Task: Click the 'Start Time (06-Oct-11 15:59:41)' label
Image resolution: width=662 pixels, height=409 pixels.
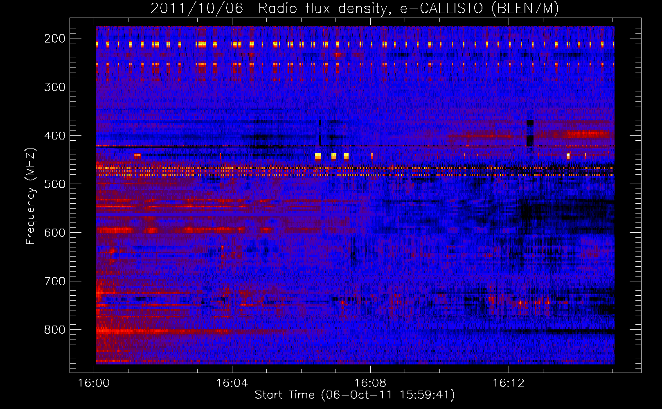Action: click(355, 395)
